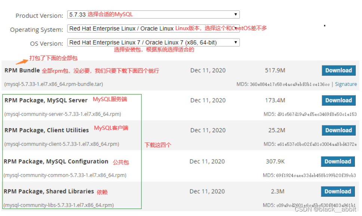The height and width of the screenshot is (216, 362).
Task: Open the Signature link for RPM Bundle
Action: pyautogui.click(x=346, y=84)
